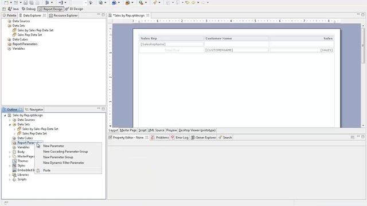Select the [SALES] data cell in report
Screen dimensions: 367x206
tap(302, 50)
